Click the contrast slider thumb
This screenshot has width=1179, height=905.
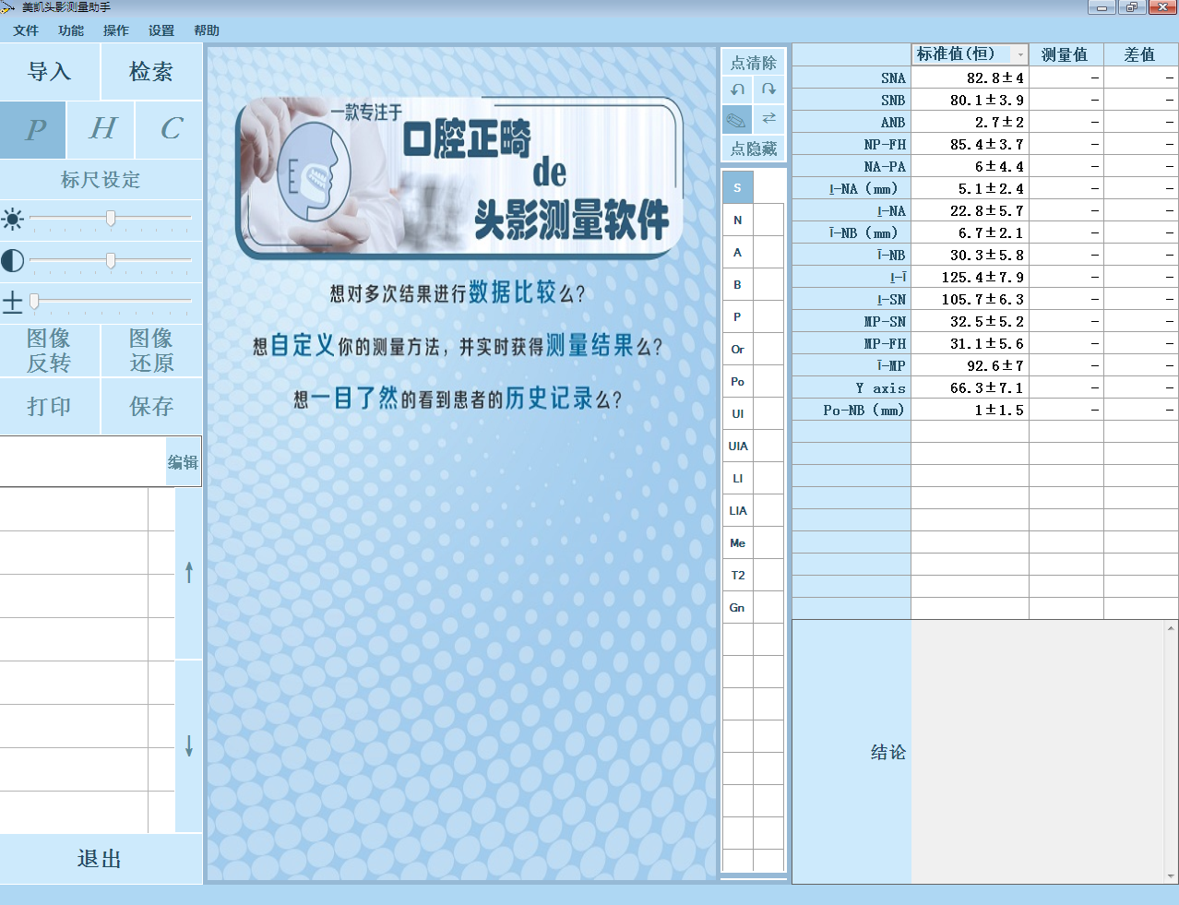[x=111, y=261]
